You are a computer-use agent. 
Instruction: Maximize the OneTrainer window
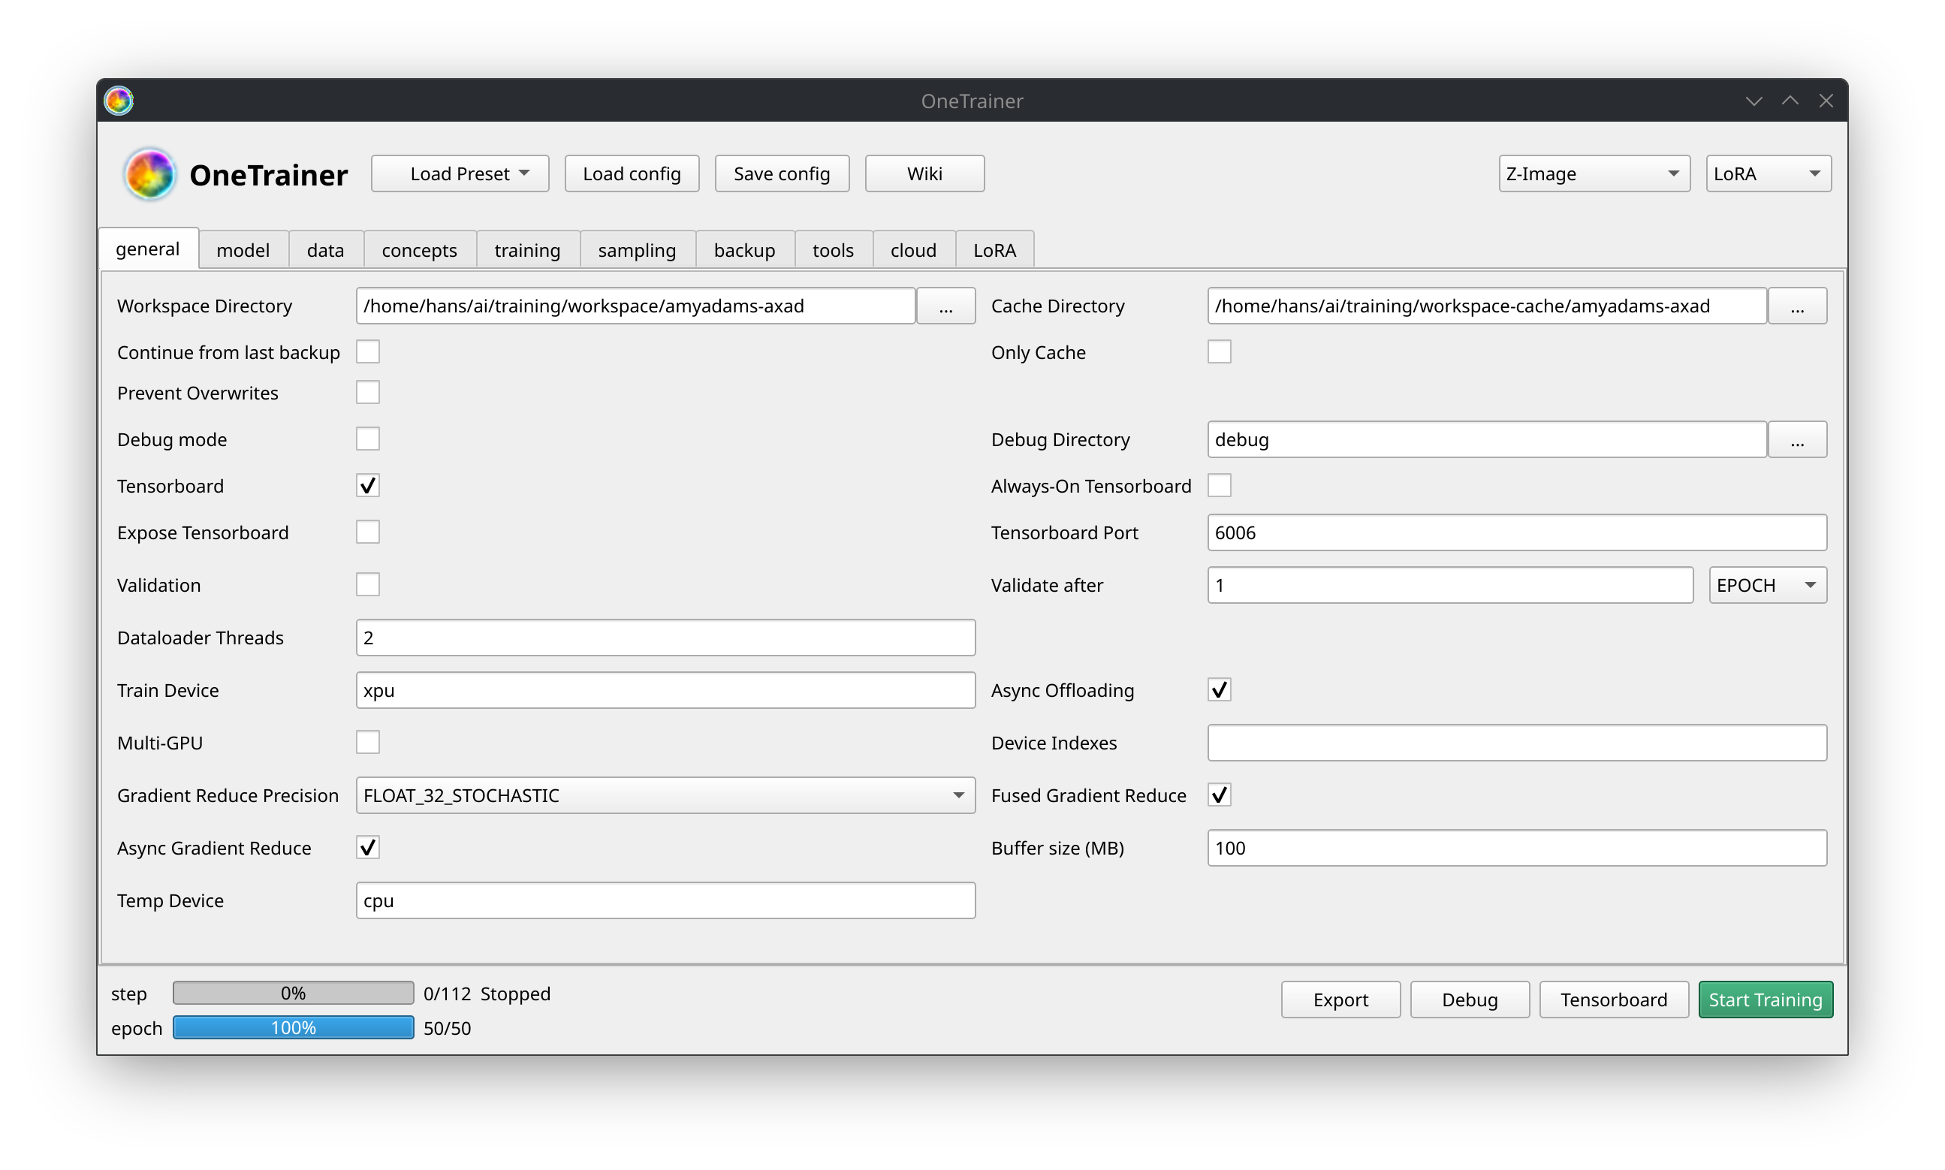pos(1790,101)
